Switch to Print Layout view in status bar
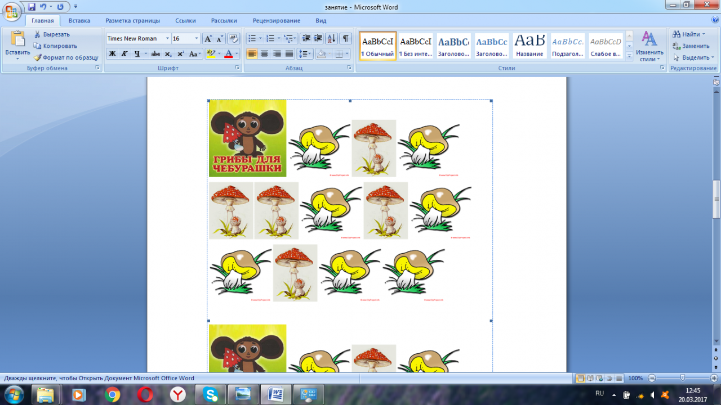The image size is (721, 405). 581,379
